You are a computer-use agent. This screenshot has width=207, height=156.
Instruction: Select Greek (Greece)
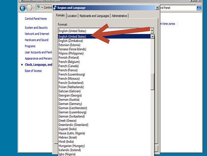point(104,120)
